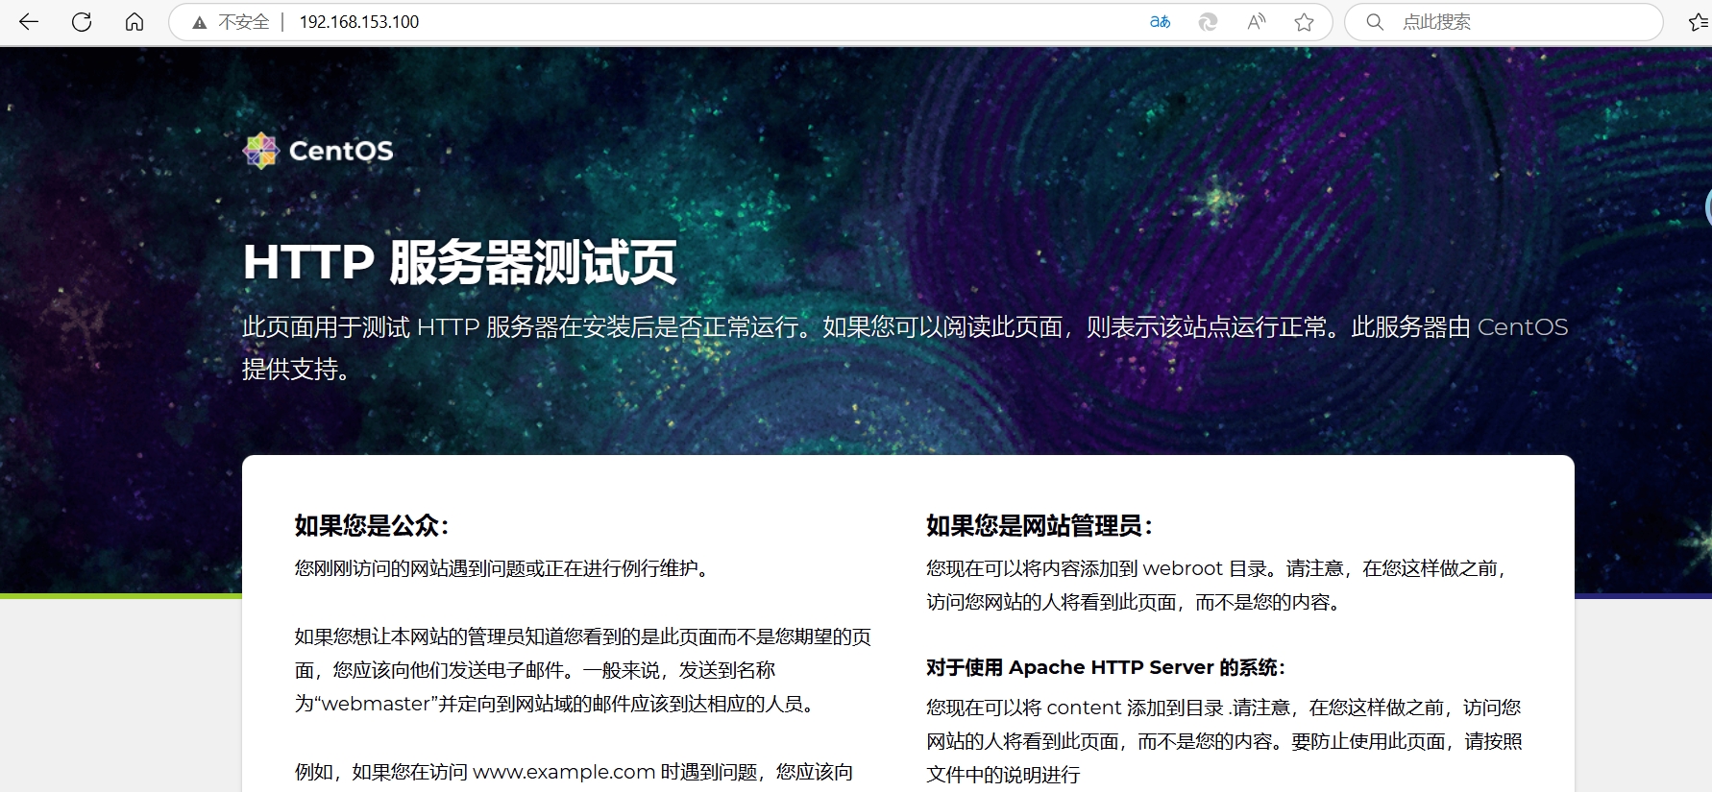Click the www.example.com text in paragraph
The image size is (1712, 792).
click(x=564, y=772)
